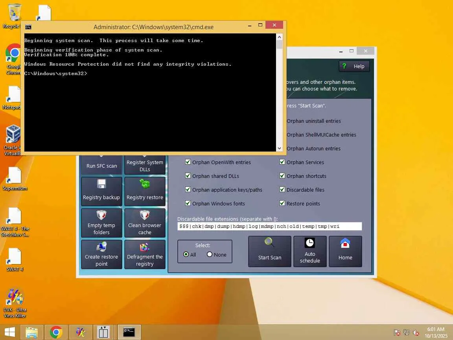The width and height of the screenshot is (453, 340).
Task: Minimize the UVK window
Action: [x=341, y=51]
